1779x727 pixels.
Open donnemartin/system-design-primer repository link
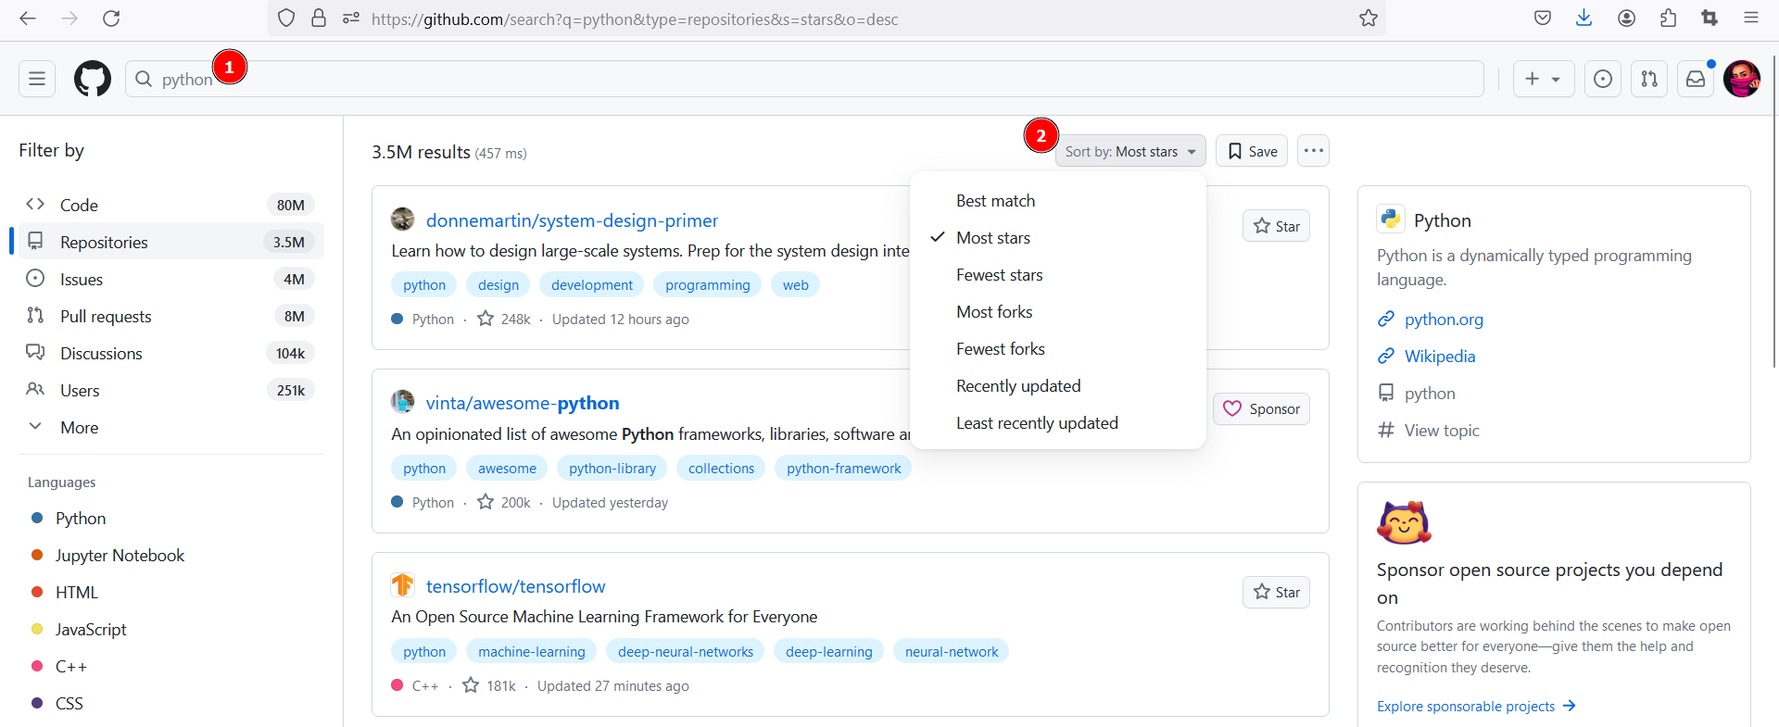pos(572,220)
